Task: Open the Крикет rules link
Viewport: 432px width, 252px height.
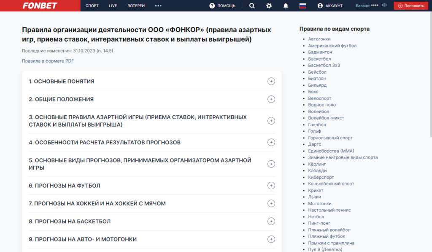Action: (316, 191)
